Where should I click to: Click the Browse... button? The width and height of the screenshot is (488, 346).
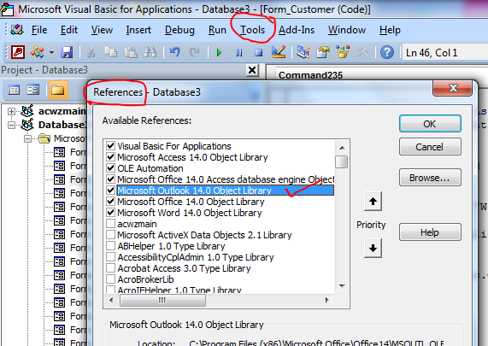[x=430, y=178]
